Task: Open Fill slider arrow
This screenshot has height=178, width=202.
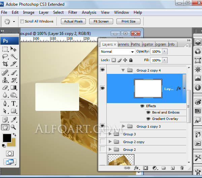Action: point(165,60)
